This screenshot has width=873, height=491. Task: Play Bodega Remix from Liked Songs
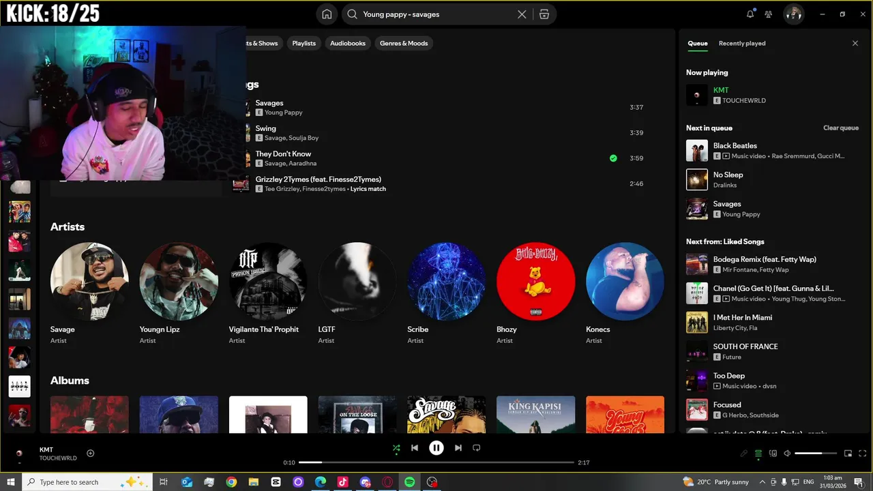click(x=773, y=264)
